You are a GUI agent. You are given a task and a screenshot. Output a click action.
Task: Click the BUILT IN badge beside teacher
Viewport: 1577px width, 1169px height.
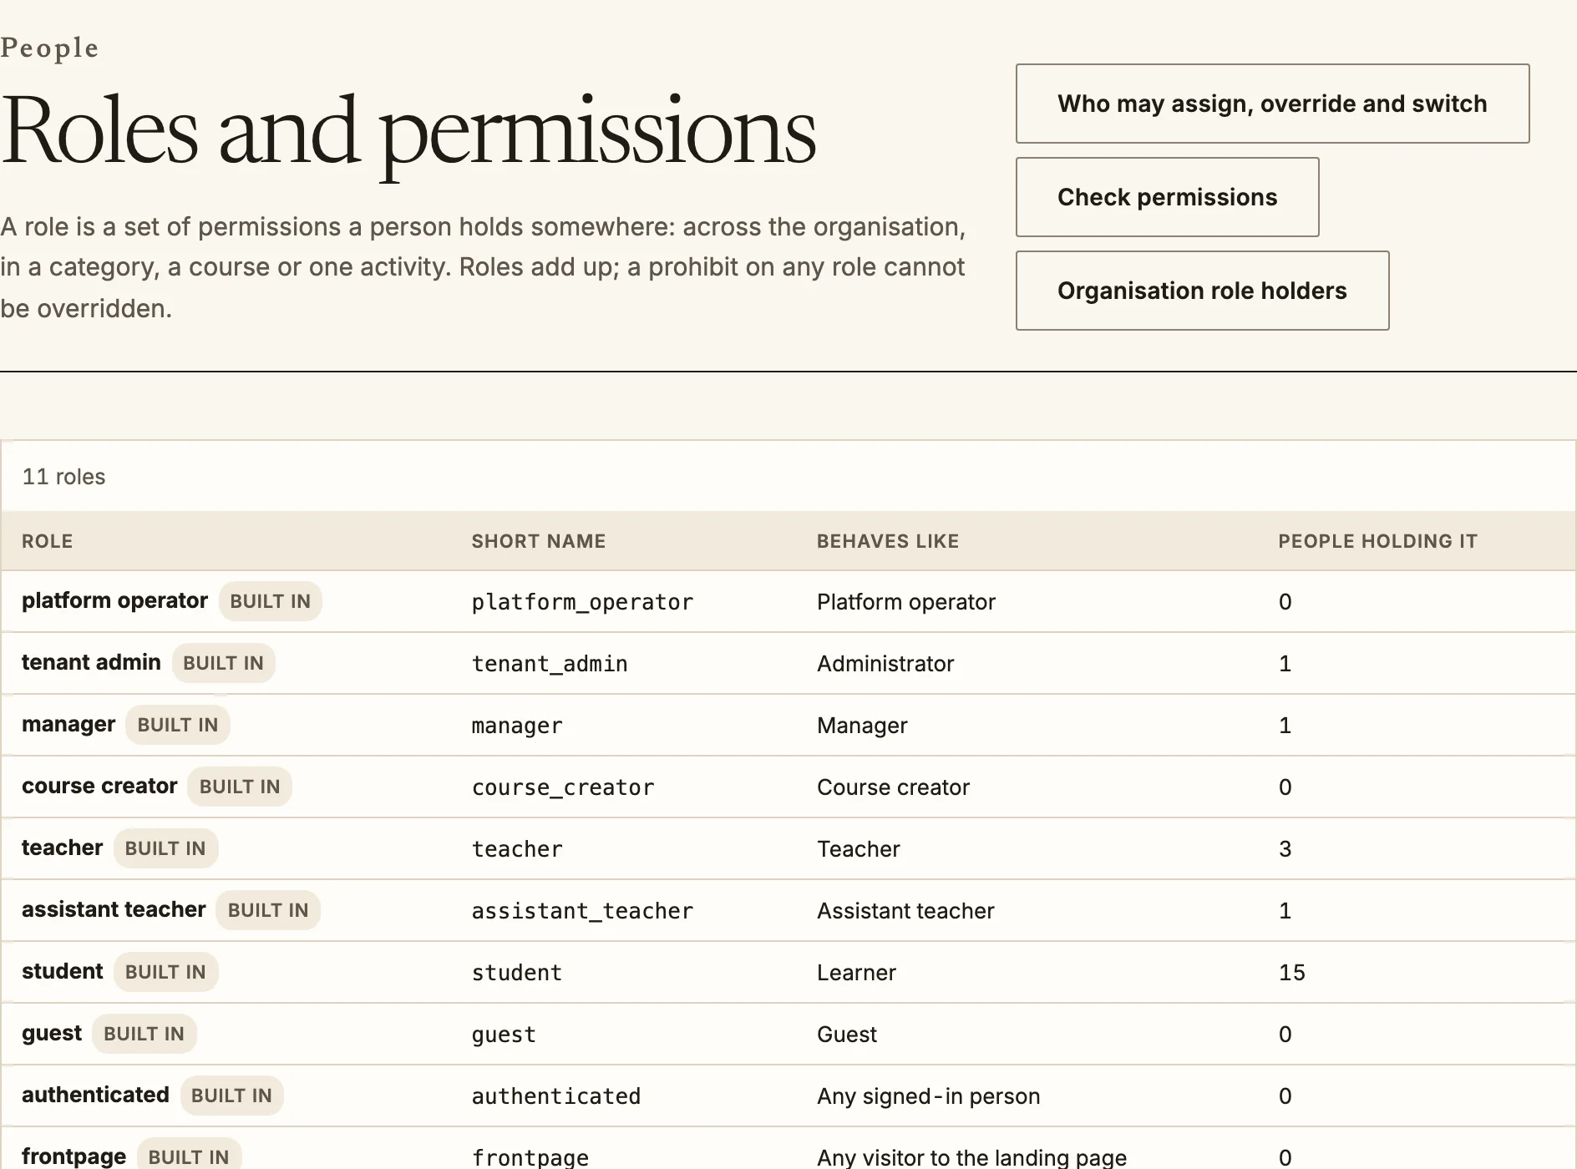pos(165,848)
